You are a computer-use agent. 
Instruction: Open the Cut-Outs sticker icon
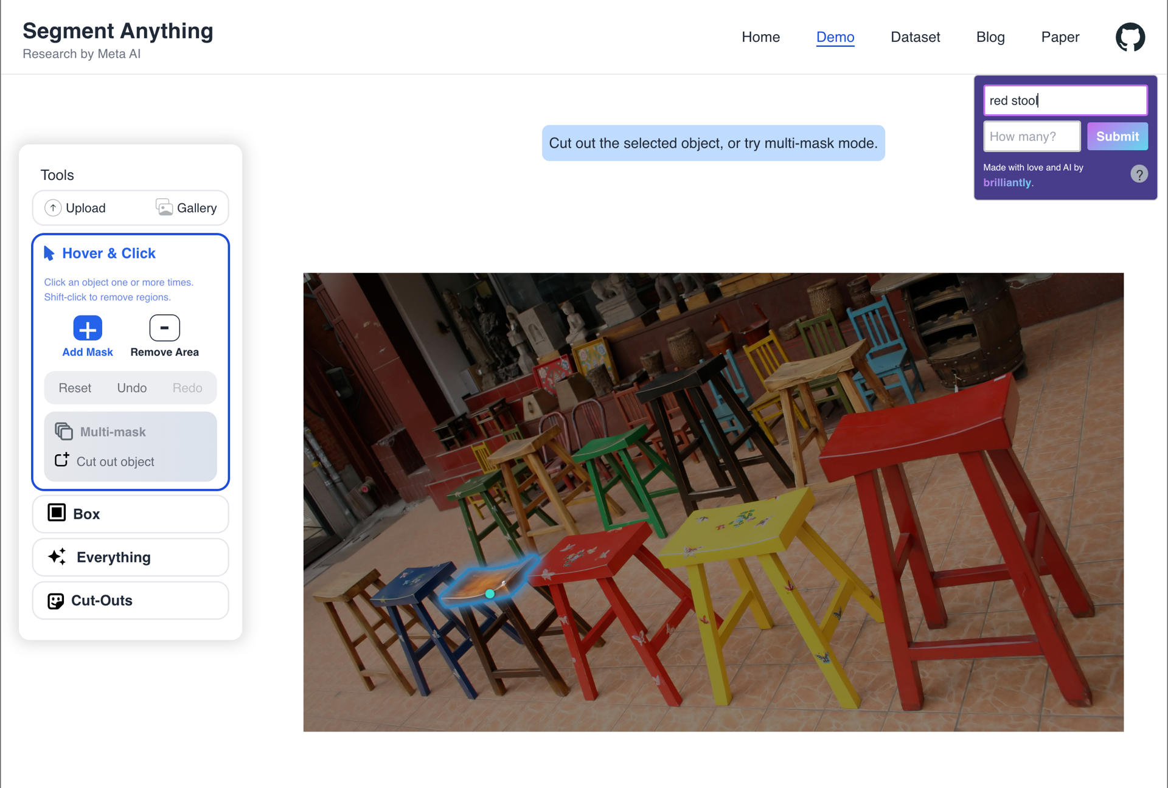[56, 601]
